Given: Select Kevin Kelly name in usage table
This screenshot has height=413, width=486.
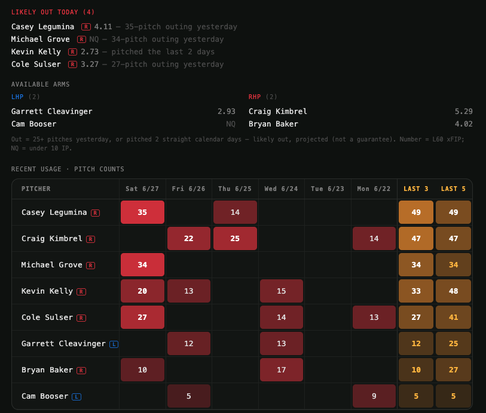Looking at the screenshot, I should tap(47, 291).
